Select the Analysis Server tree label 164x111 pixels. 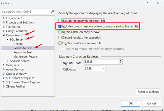[19, 61]
